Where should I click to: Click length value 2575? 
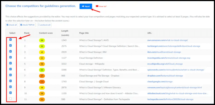[x=64, y=46]
